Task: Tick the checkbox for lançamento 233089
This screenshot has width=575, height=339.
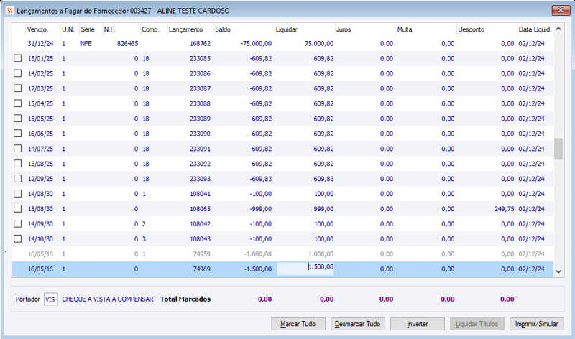Action: pyautogui.click(x=17, y=119)
